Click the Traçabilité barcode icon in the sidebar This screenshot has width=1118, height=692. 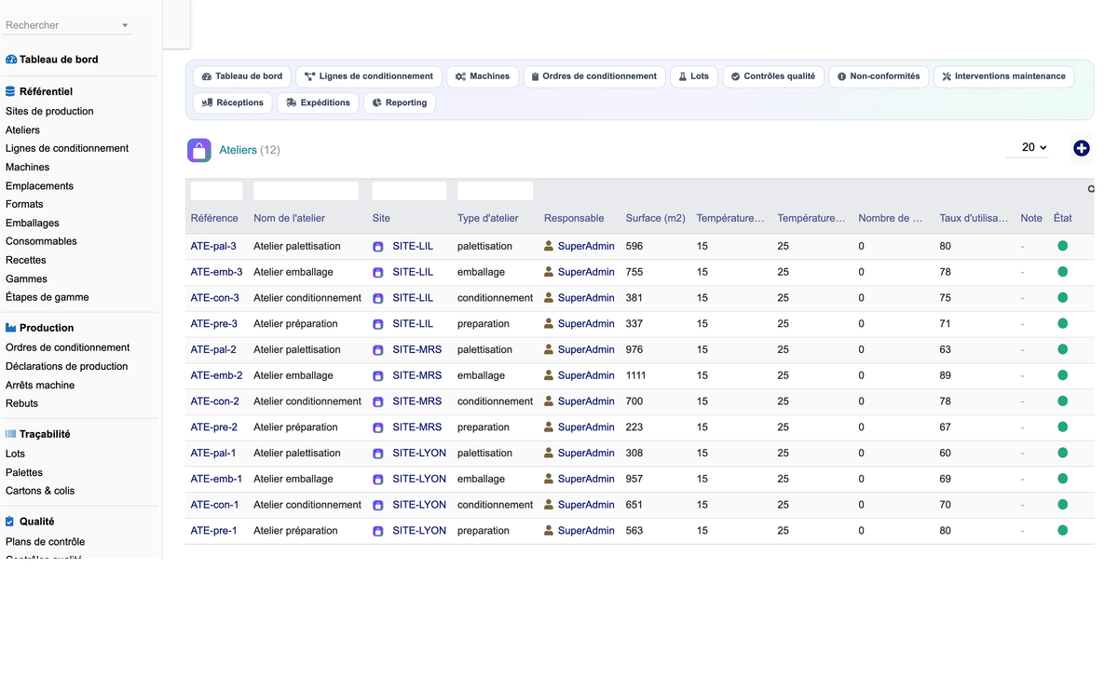coord(11,434)
